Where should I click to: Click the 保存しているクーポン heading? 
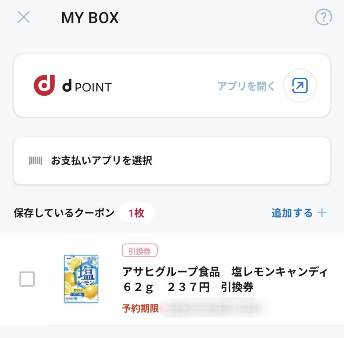[x=64, y=213]
